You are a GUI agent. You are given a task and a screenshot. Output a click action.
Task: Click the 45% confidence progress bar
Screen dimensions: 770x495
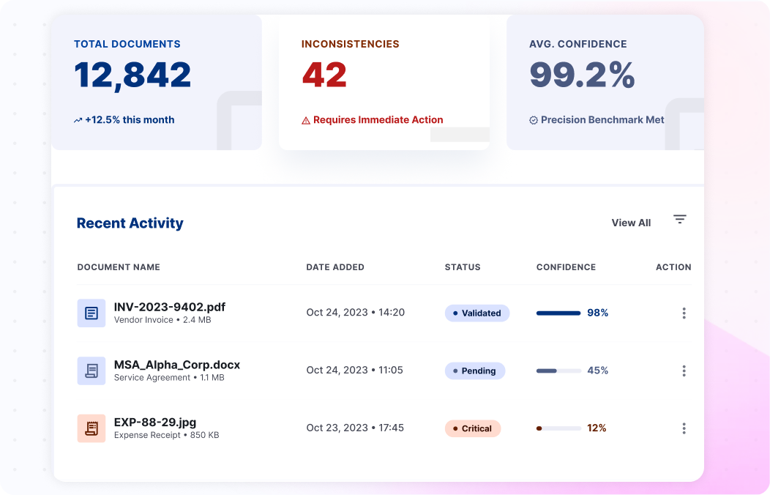[x=559, y=371]
